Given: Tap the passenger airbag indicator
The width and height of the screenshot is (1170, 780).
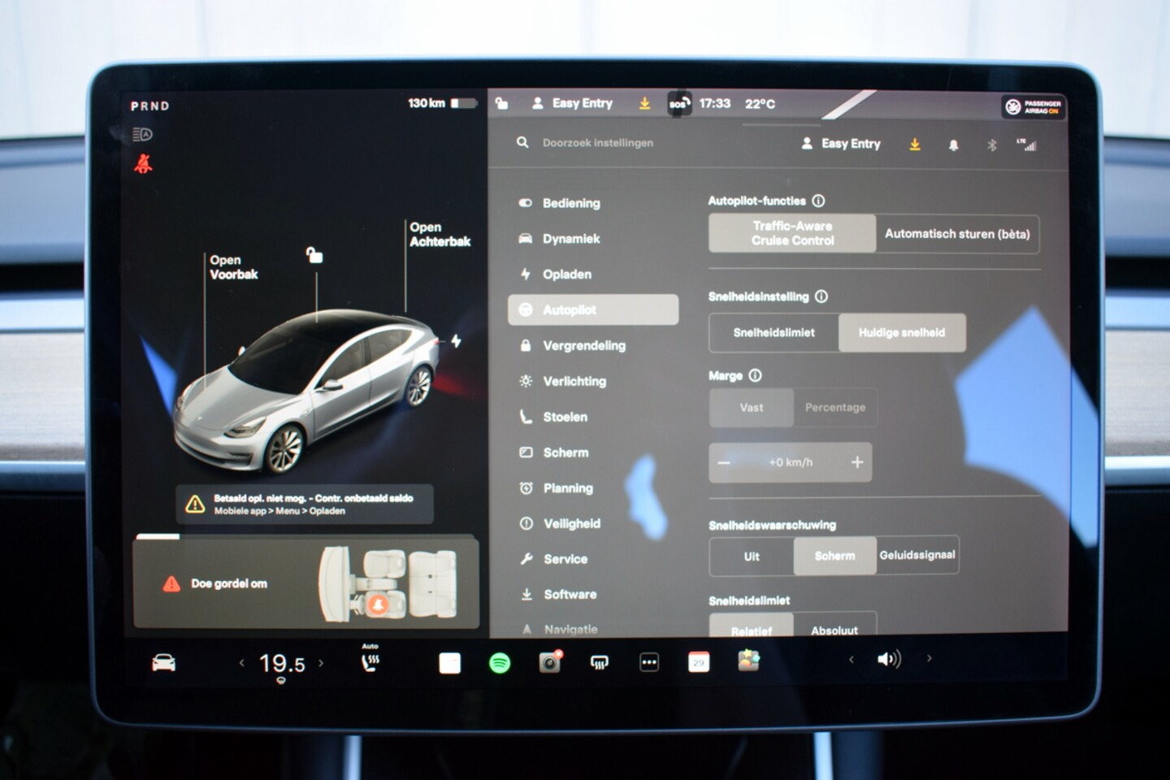Looking at the screenshot, I should 1033,106.
